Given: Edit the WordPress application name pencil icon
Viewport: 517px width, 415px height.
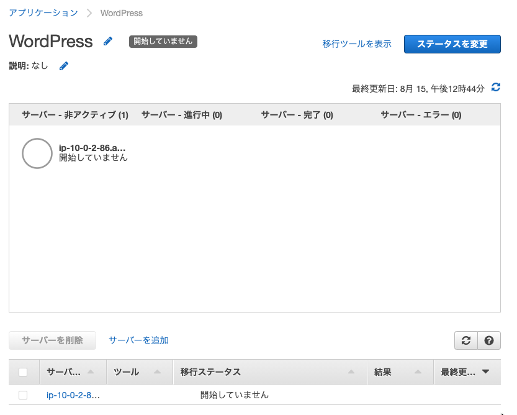Looking at the screenshot, I should pyautogui.click(x=108, y=41).
